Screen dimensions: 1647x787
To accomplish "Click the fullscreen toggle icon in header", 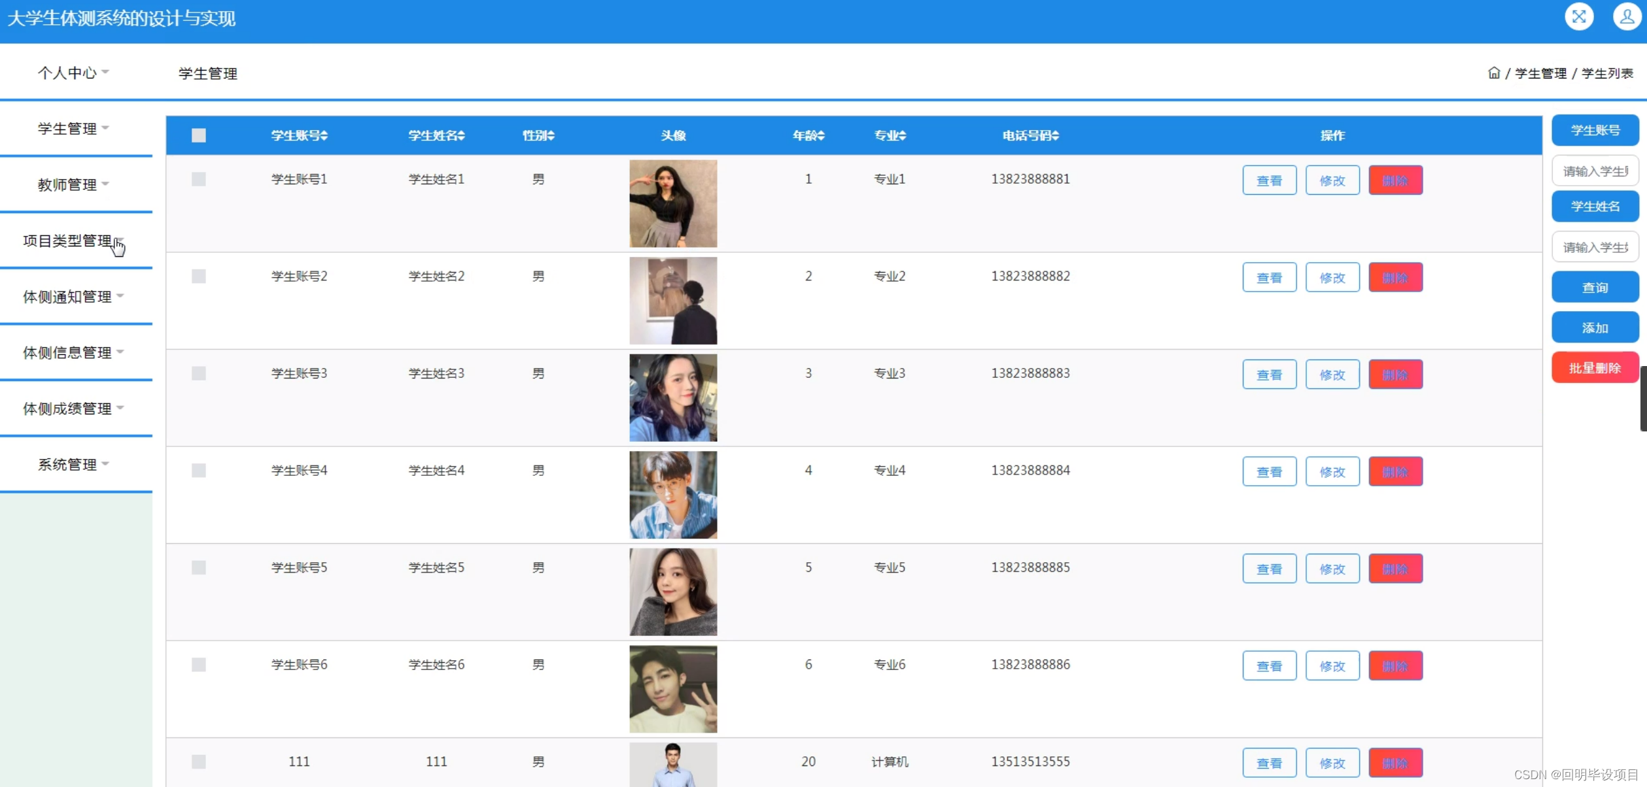I will (1578, 17).
